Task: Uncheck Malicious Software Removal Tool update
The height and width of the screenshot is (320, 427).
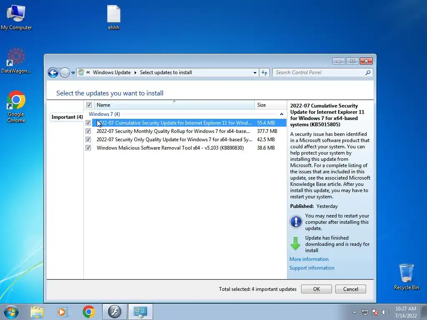Action: 88,148
